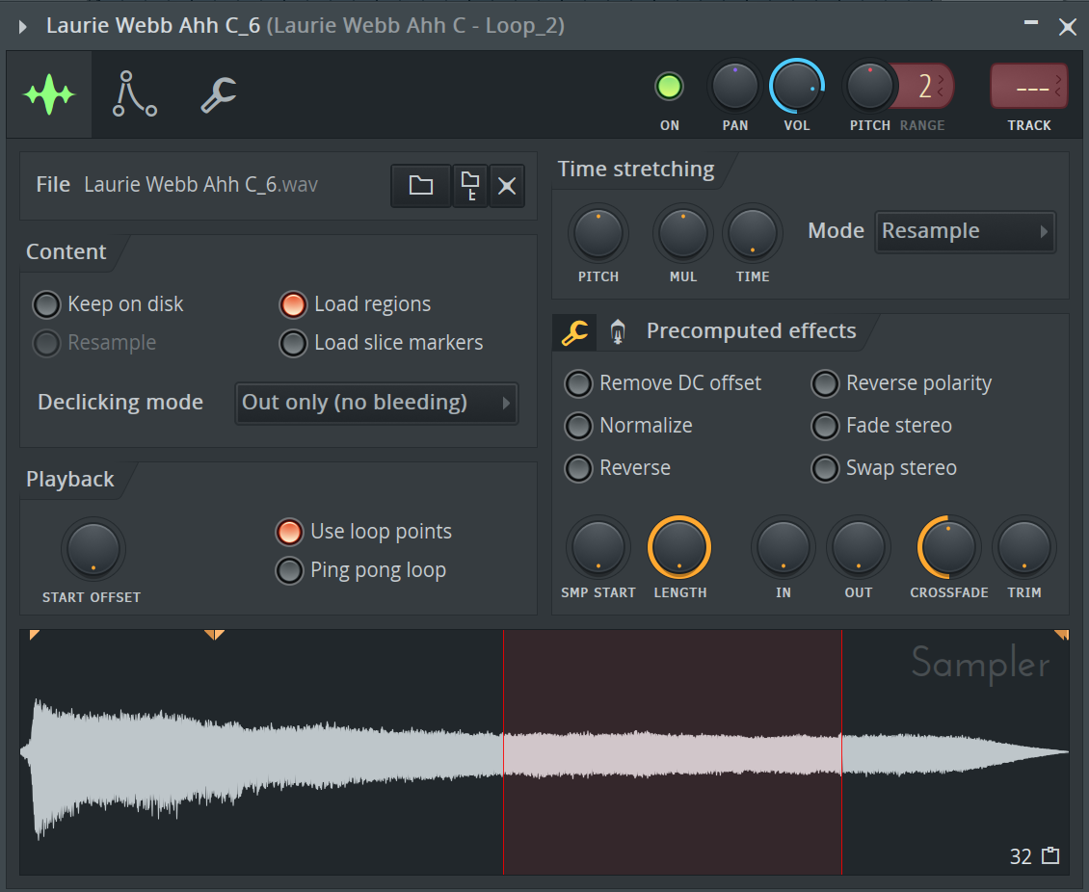This screenshot has height=892, width=1089.
Task: Click the sample format icon next to 32
Action: (x=1050, y=856)
